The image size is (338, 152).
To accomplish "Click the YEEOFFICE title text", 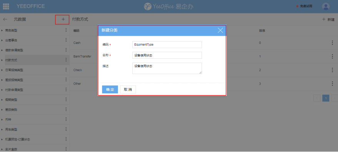I will (31, 6).
